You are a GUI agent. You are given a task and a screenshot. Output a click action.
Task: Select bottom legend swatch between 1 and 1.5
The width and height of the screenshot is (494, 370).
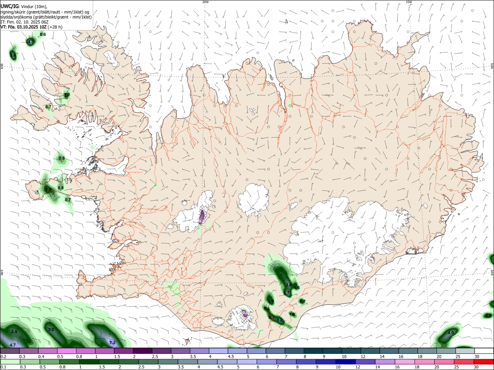pyautogui.click(x=89, y=362)
